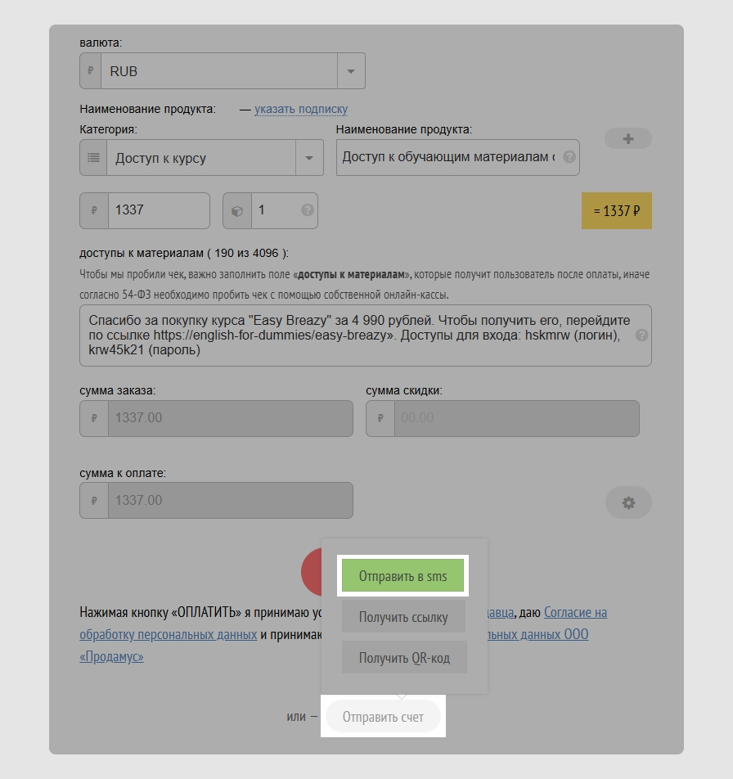Click ruble icon beside price 1337
Screen dimensions: 733x779
coord(93,211)
